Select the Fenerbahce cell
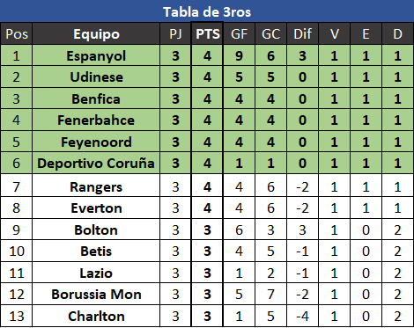Screen dimensions: 414x328 (96, 120)
